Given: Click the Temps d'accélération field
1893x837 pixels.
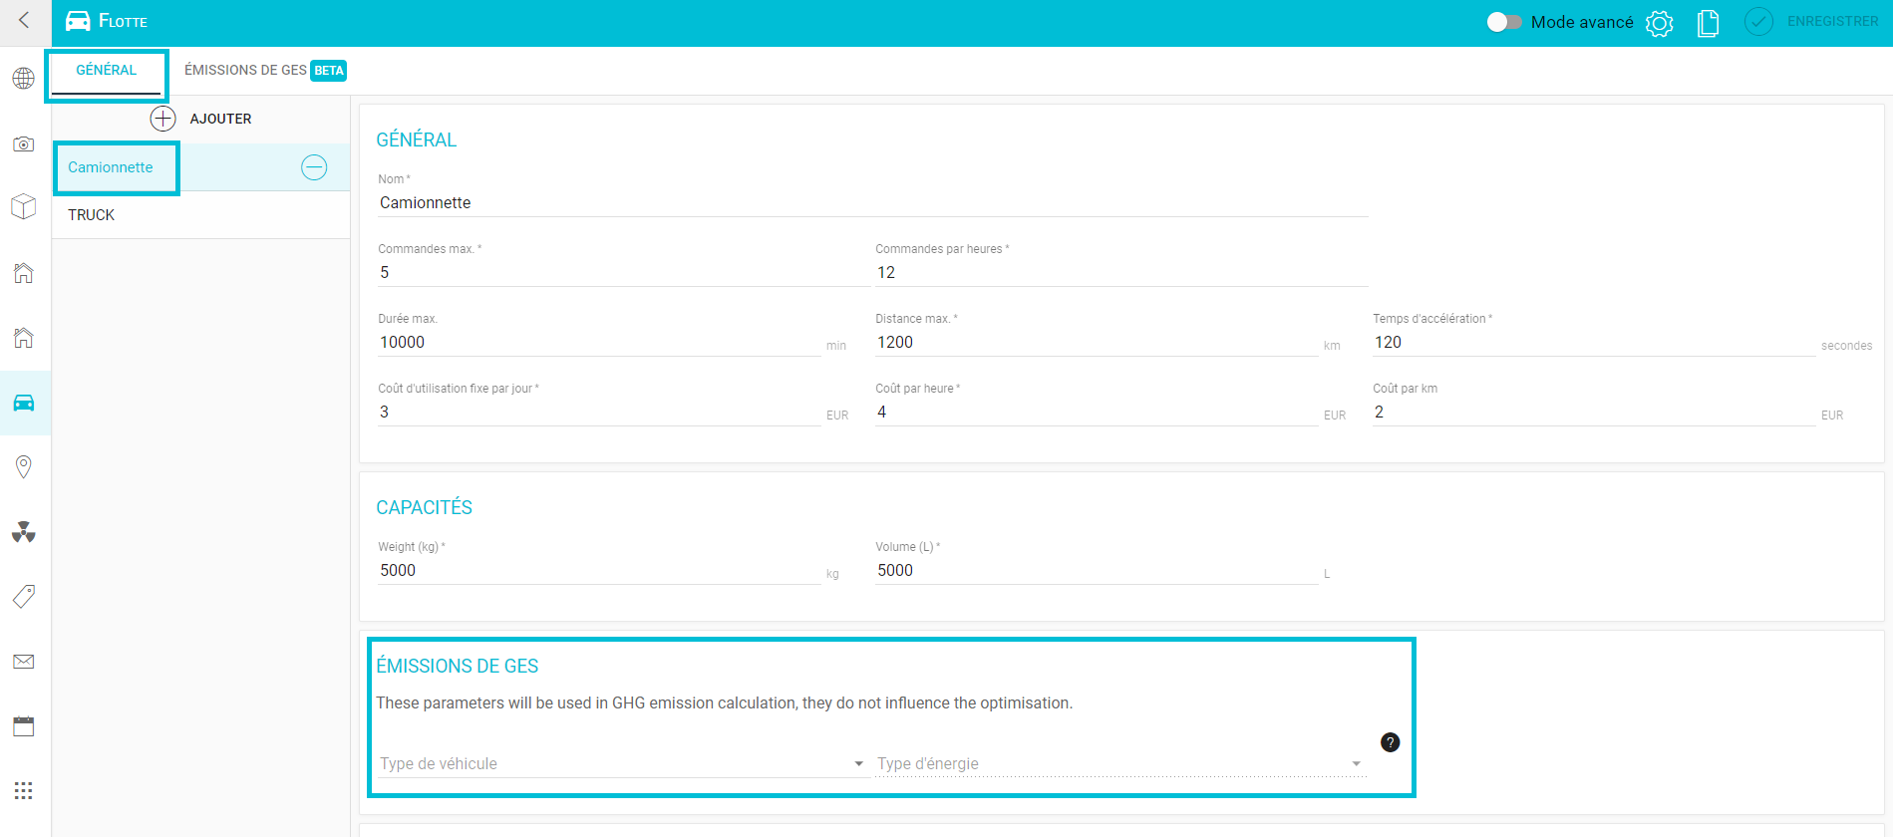Looking at the screenshot, I should pyautogui.click(x=1593, y=343).
